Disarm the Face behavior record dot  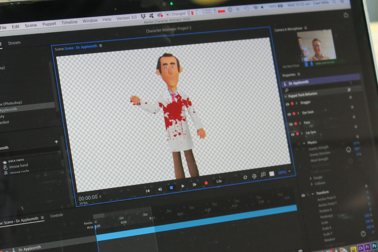pyautogui.click(x=296, y=124)
